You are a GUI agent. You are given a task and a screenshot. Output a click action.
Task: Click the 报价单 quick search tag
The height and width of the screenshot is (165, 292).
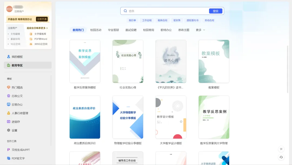(132, 20)
